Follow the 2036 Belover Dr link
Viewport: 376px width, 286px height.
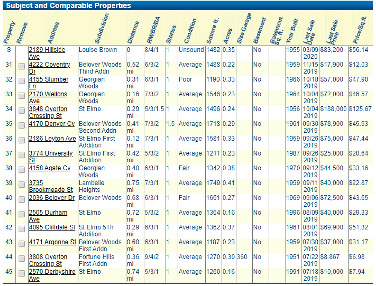point(52,198)
